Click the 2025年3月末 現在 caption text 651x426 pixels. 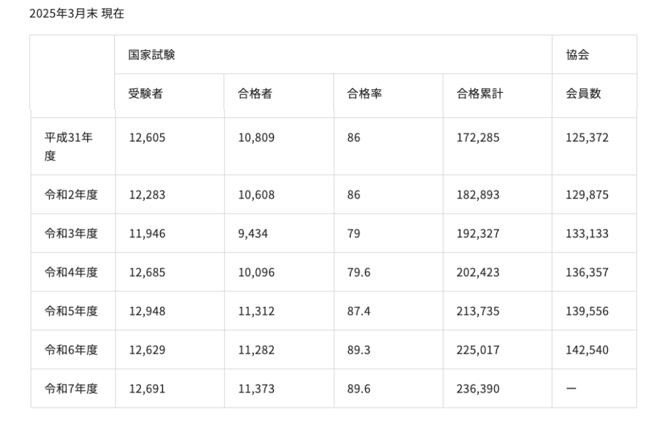pyautogui.click(x=77, y=13)
